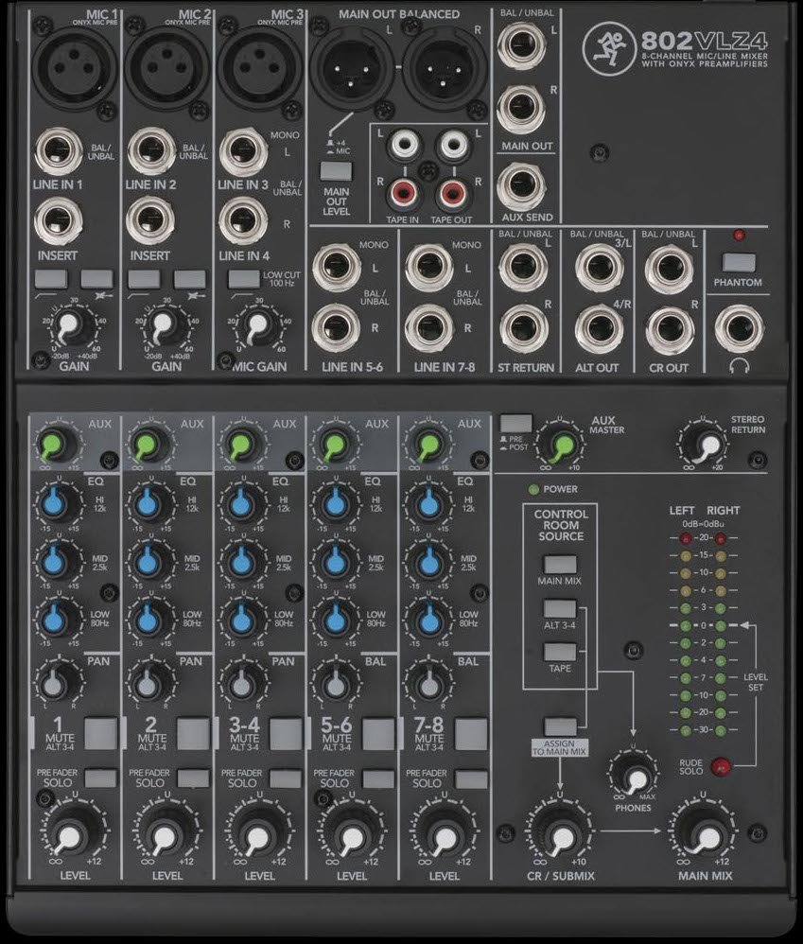This screenshot has width=803, height=944.
Task: Click the LINE IN 3 mono left jack
Action: click(244, 151)
